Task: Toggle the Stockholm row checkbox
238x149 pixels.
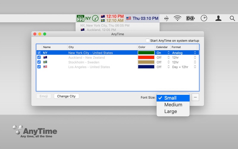Action: [39, 62]
